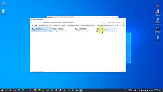Open Microsoft Word from the taskbar
This screenshot has height=92, width=163.
click(19, 90)
